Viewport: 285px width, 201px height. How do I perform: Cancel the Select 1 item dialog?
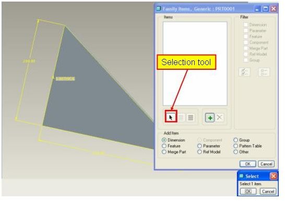[268, 192]
